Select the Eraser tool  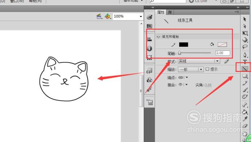pyautogui.click(x=245, y=126)
